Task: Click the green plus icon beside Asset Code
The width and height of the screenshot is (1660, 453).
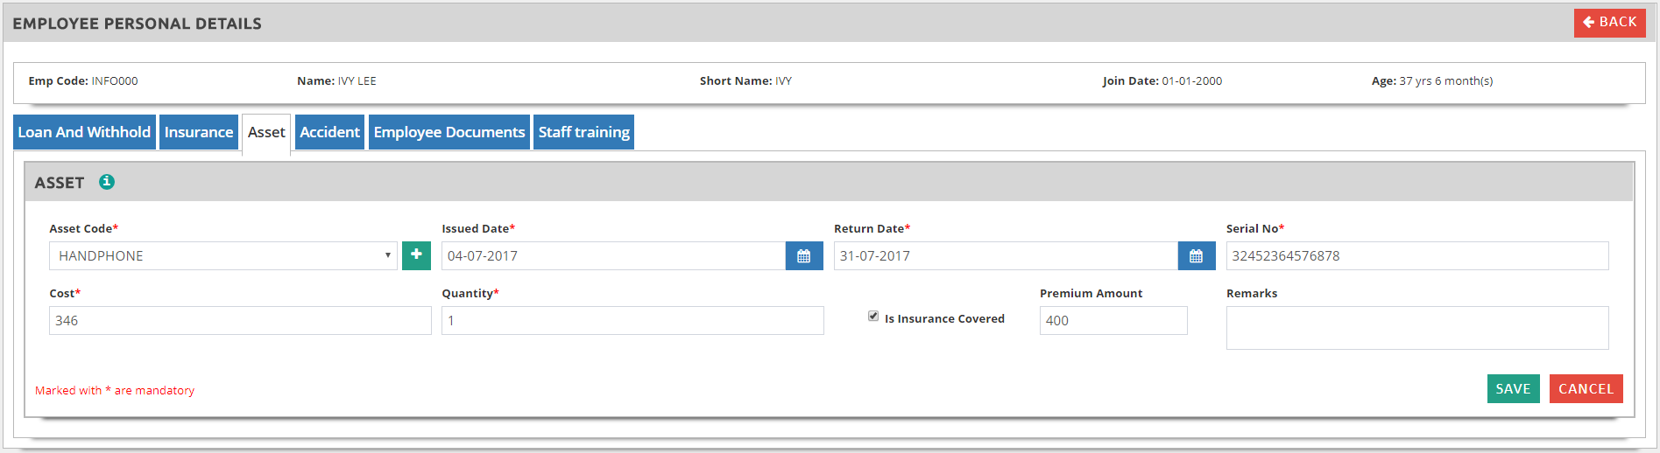Action: coord(416,255)
